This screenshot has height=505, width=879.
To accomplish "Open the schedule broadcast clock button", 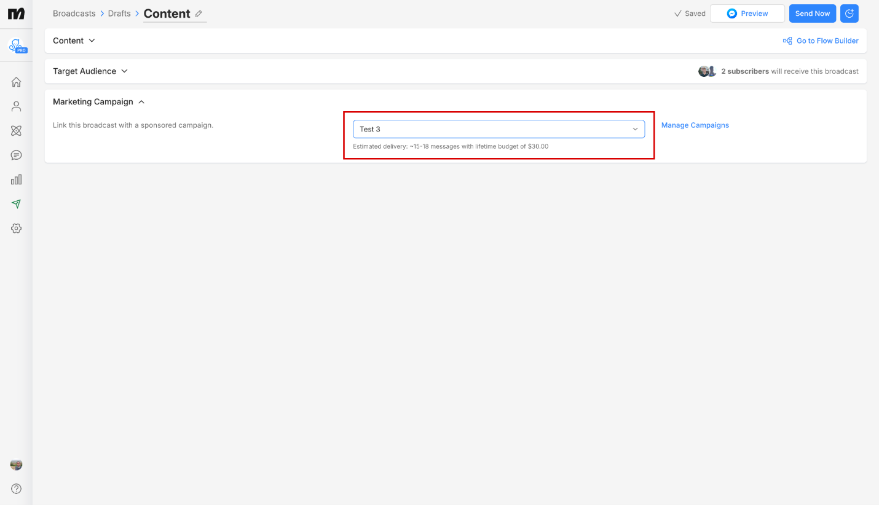I will pos(849,13).
